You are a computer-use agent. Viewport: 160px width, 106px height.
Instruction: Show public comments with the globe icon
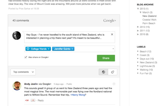[103, 72]
